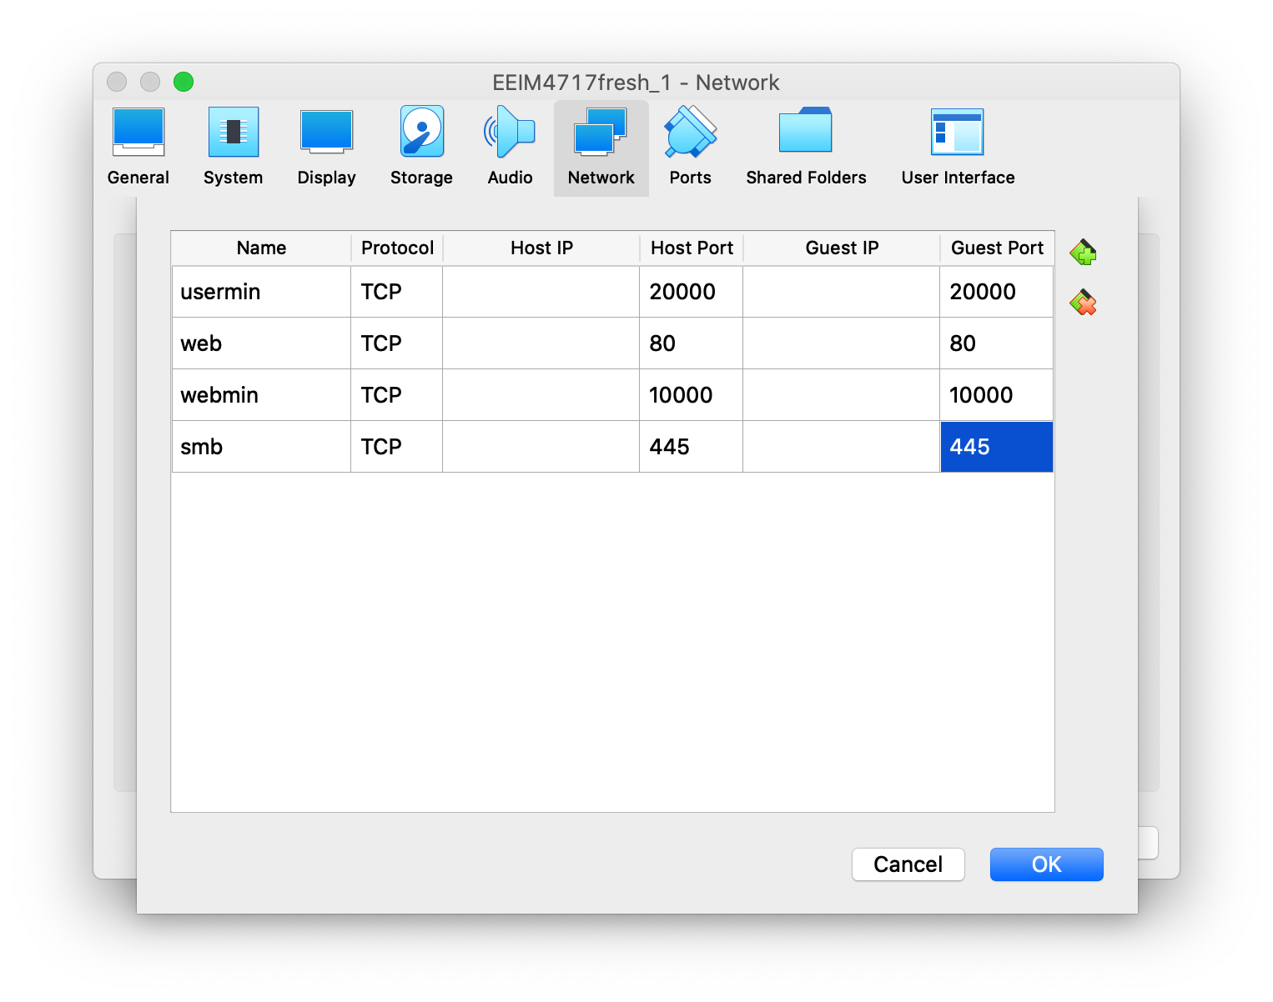Image resolution: width=1273 pixels, height=1002 pixels.
Task: Click the Host Port cell showing 80
Action: click(x=690, y=343)
